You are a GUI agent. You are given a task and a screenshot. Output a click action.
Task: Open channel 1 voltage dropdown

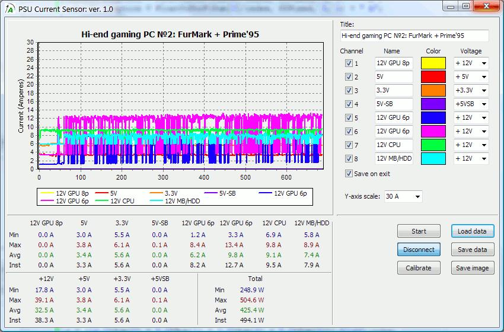[x=471, y=63]
